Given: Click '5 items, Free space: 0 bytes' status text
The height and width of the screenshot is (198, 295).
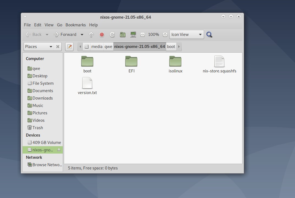Looking at the screenshot, I should tap(93, 168).
